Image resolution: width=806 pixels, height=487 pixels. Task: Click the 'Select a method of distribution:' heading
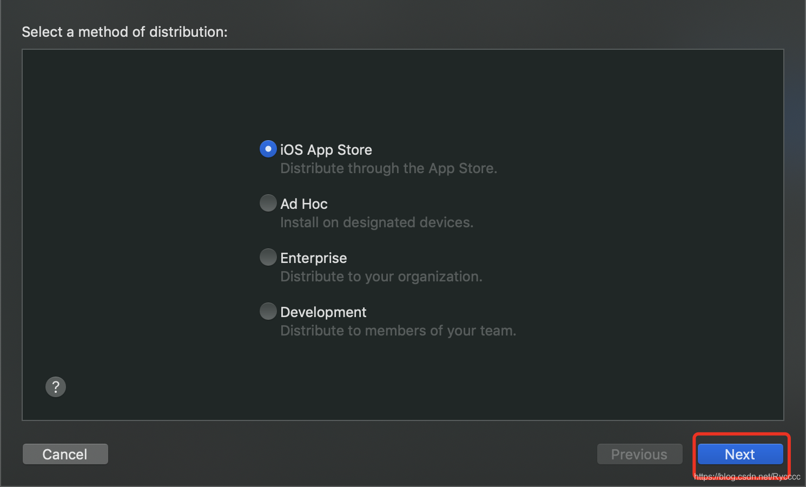click(x=124, y=32)
